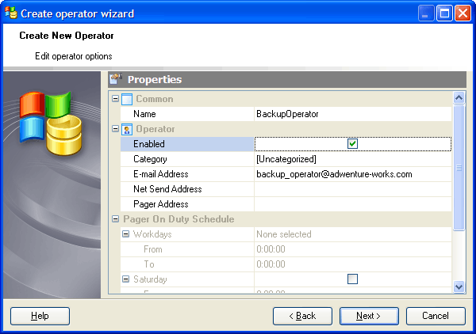Select the Enabled property label
Viewport: 476px width, 334px height.
click(x=149, y=144)
